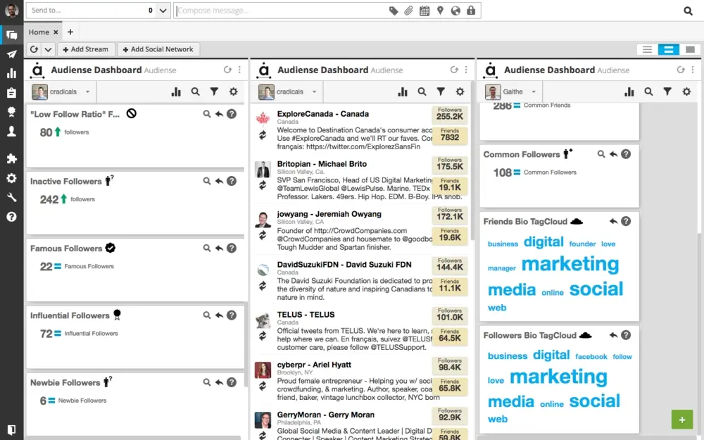The height and width of the screenshot is (440, 704).
Task: Click the Add Stream button
Action: (86, 49)
